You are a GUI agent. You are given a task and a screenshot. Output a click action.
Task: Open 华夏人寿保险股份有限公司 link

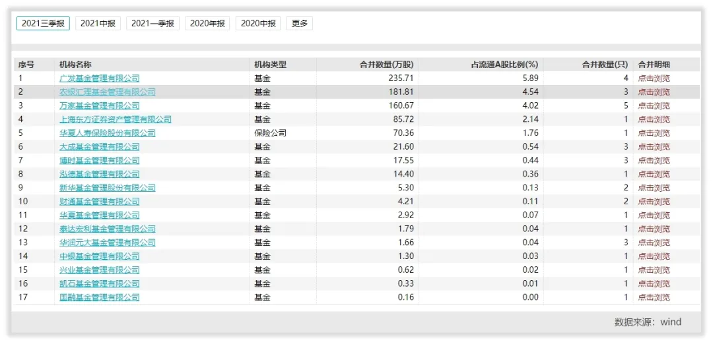108,133
